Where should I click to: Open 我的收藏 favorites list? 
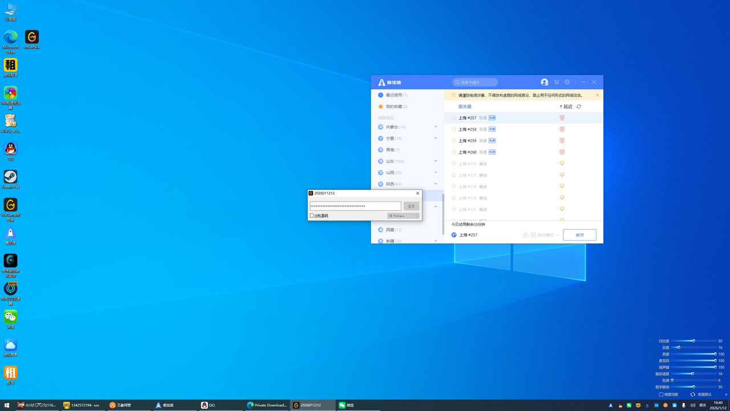click(x=407, y=106)
